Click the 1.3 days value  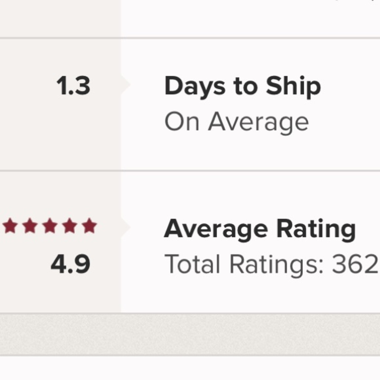click(73, 86)
